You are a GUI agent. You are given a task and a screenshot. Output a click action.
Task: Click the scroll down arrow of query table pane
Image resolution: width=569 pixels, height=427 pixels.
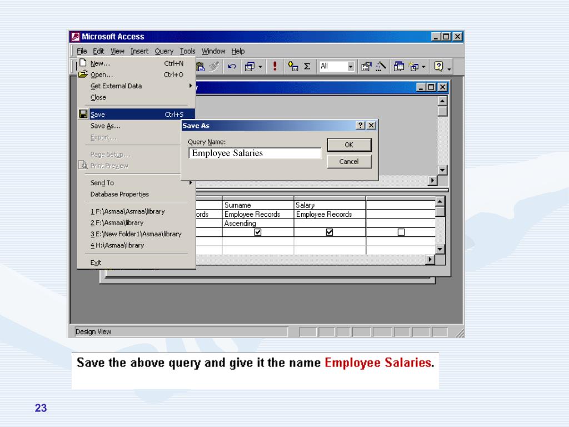(x=442, y=170)
